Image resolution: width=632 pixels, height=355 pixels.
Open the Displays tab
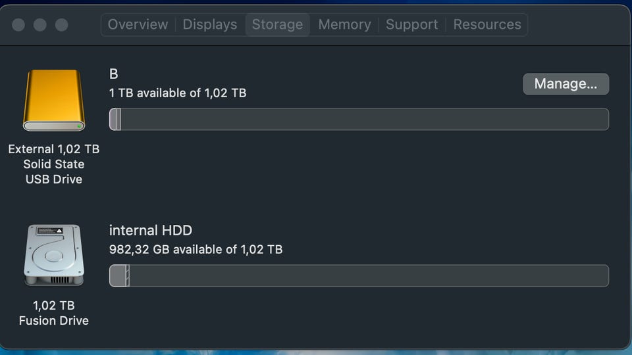(209, 24)
